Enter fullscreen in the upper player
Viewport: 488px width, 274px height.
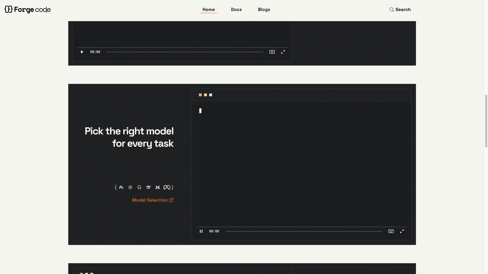click(x=283, y=52)
